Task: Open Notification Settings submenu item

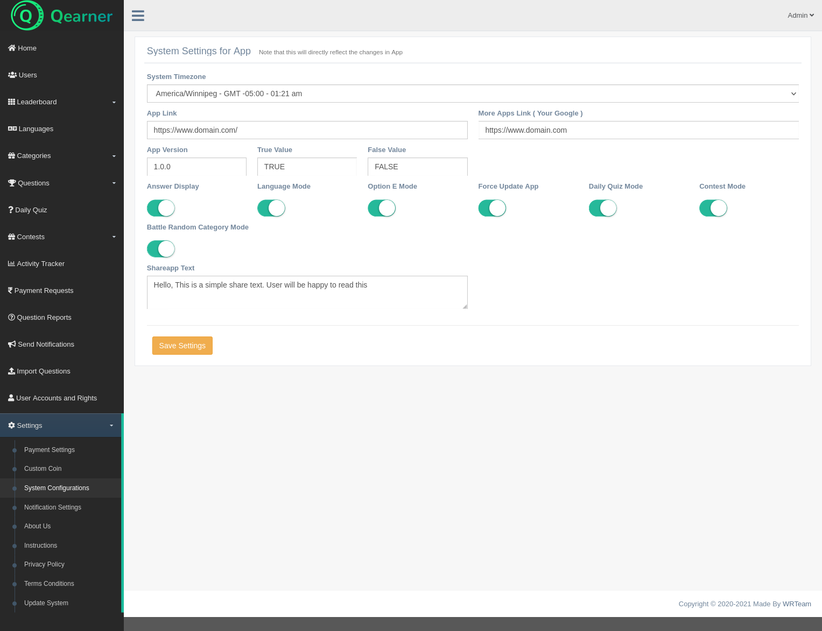Action: coord(53,507)
